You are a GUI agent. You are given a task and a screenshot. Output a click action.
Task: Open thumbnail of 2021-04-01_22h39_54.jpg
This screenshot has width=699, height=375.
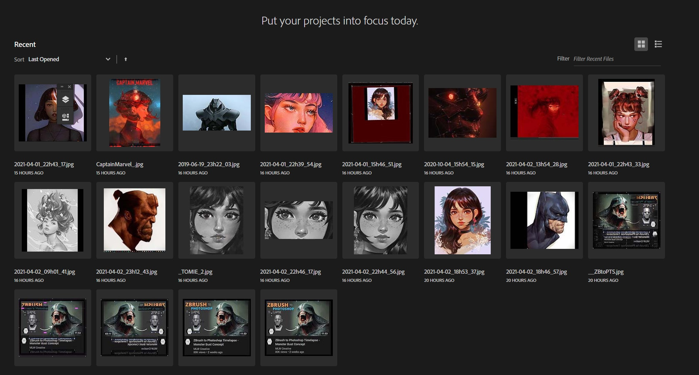pyautogui.click(x=299, y=113)
